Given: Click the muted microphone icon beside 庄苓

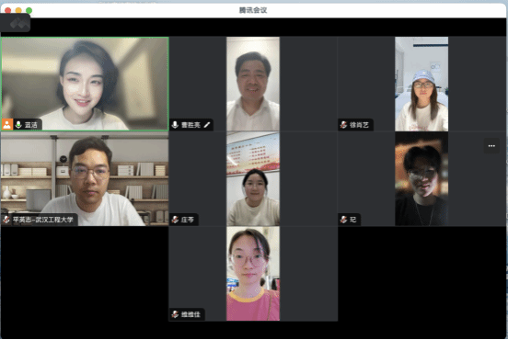Looking at the screenshot, I should (x=175, y=220).
